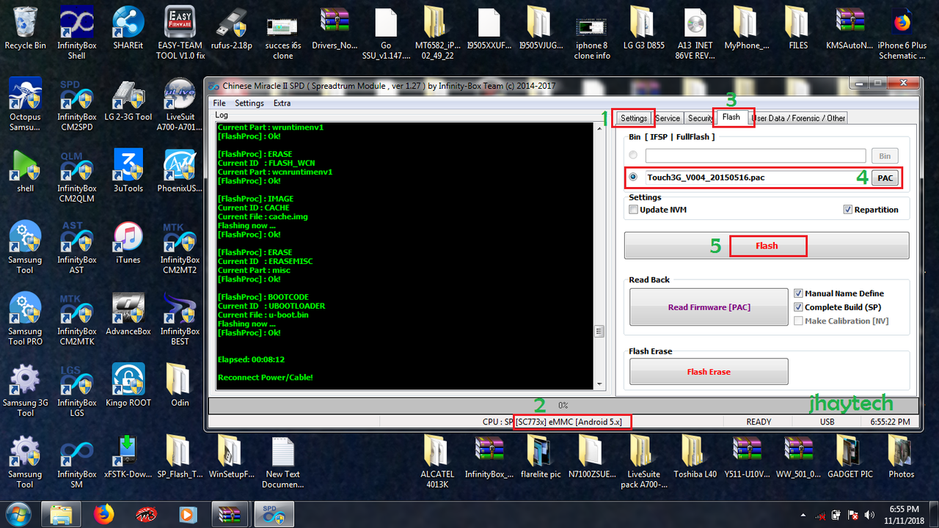Viewport: 939px width, 528px height.
Task: Uncheck the Repartition option
Action: (x=848, y=210)
